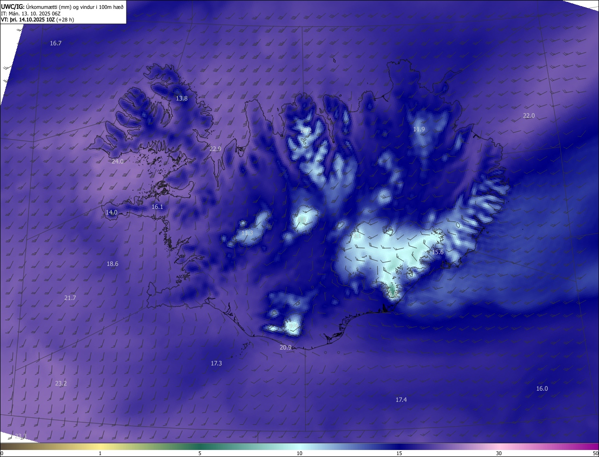The height and width of the screenshot is (457, 599).
Task: Click the 14.0 value label
Action: (x=111, y=213)
